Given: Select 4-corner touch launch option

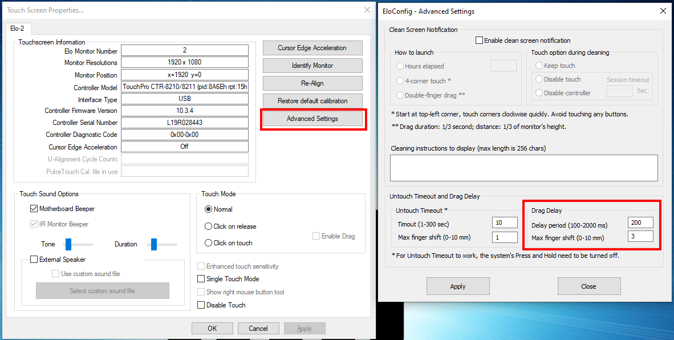Looking at the screenshot, I should point(400,81).
